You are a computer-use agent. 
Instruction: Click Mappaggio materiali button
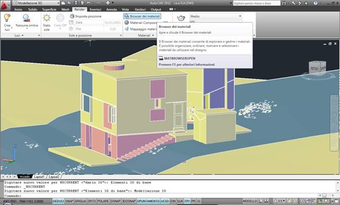pyautogui.click(x=141, y=29)
